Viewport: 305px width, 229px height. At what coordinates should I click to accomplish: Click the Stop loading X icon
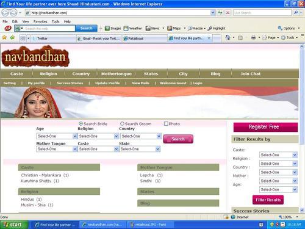[228, 13]
